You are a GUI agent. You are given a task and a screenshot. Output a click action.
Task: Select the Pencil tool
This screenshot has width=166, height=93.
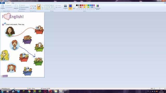31,6
